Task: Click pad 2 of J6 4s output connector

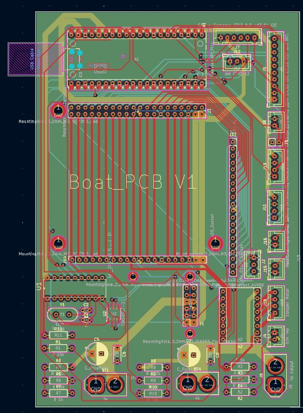Action: [x=275, y=366]
